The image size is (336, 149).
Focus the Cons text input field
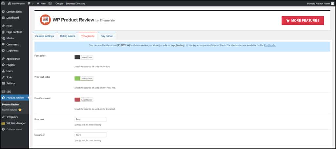click(x=91, y=135)
